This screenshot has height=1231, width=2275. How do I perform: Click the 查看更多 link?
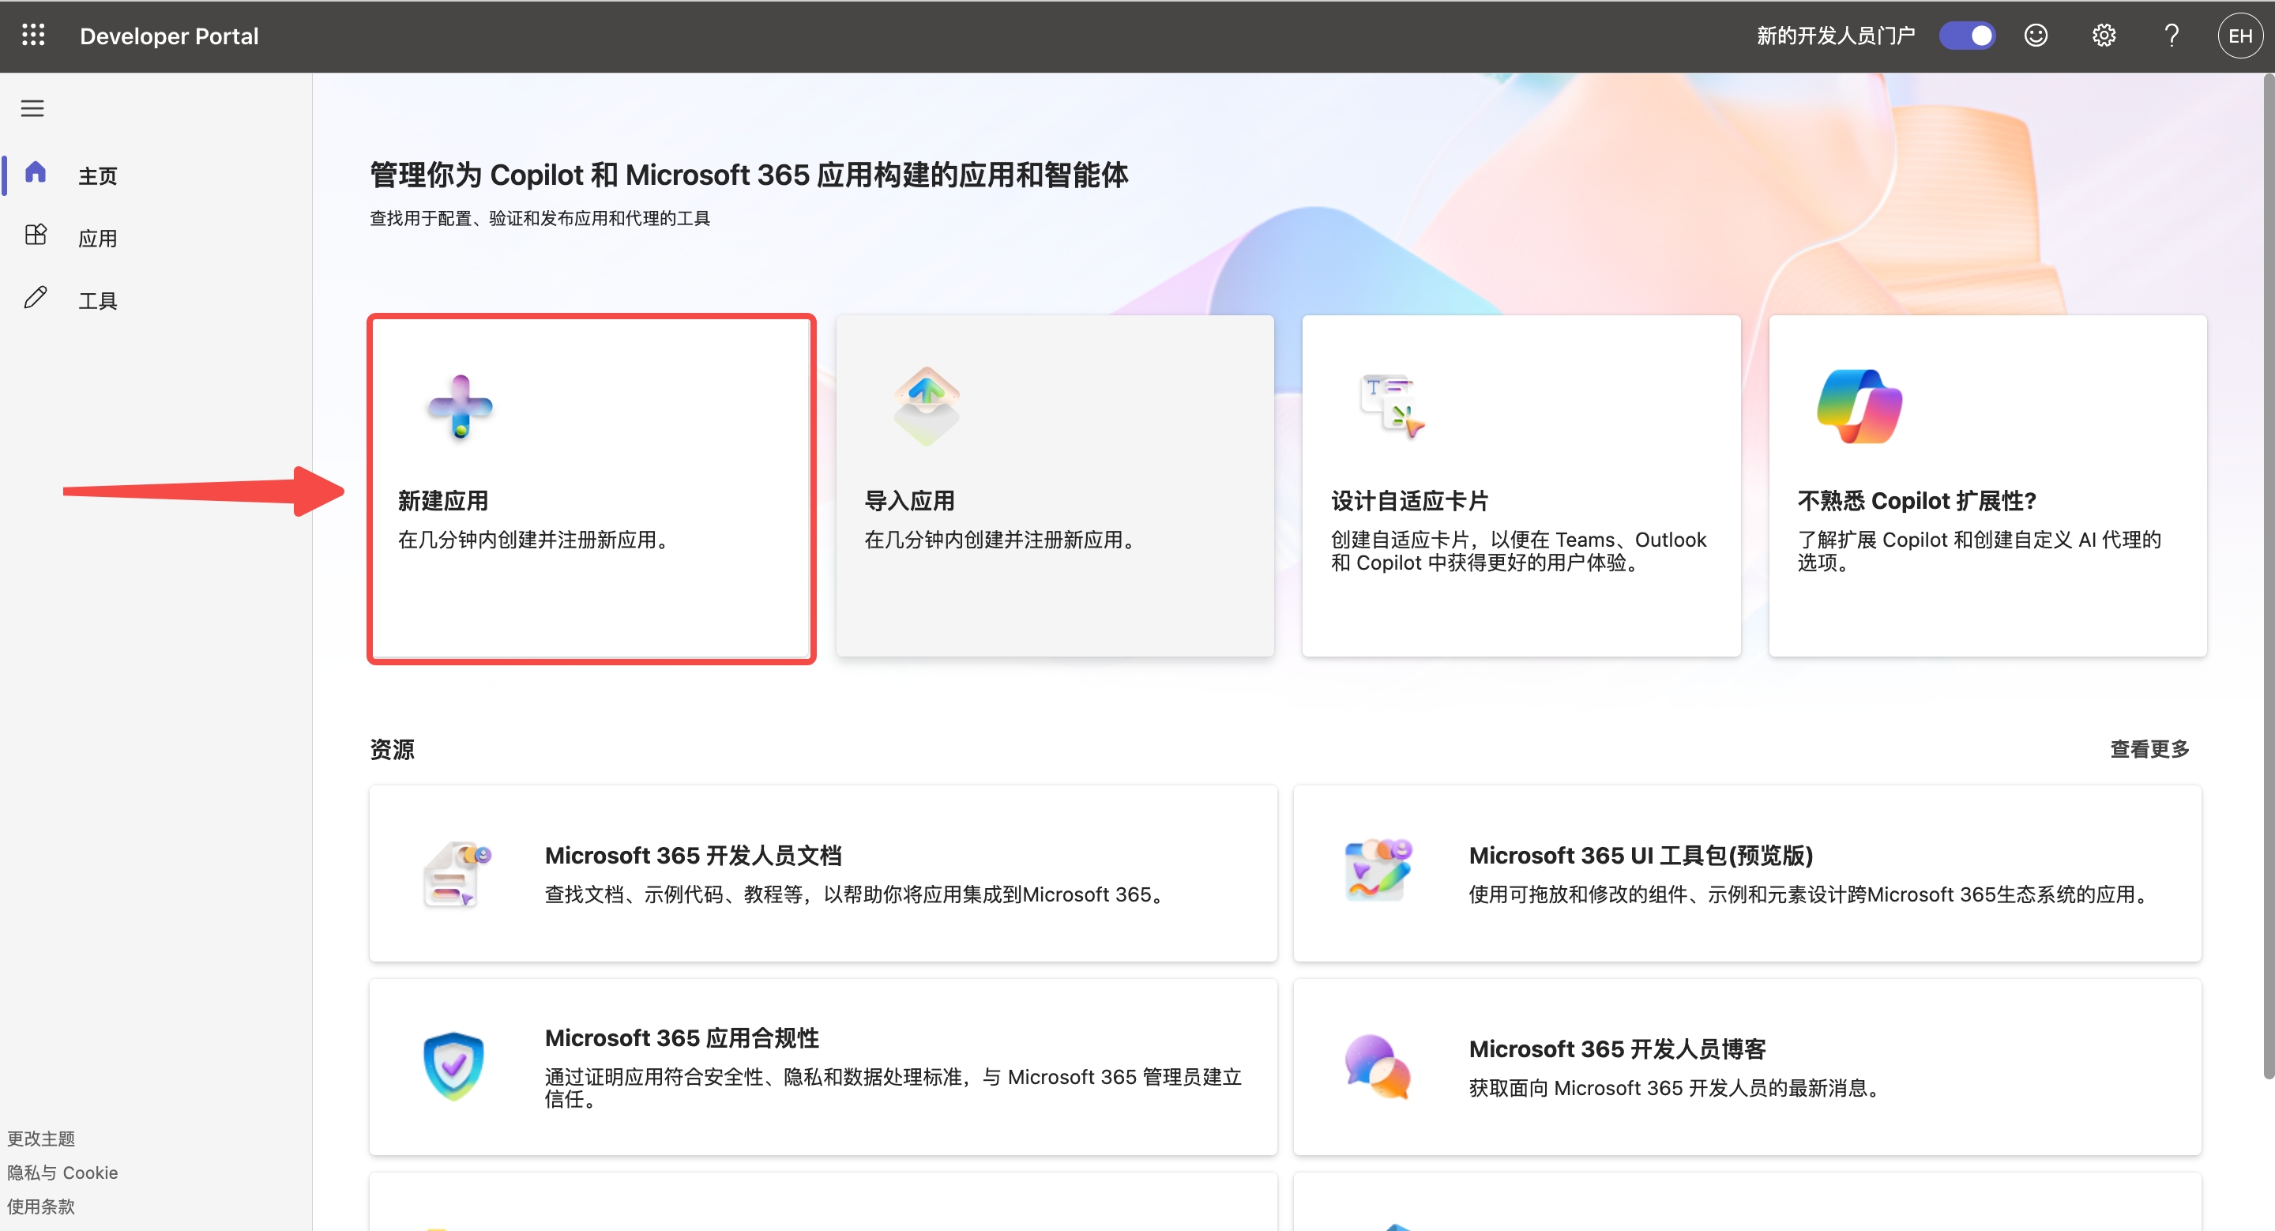click(2149, 749)
